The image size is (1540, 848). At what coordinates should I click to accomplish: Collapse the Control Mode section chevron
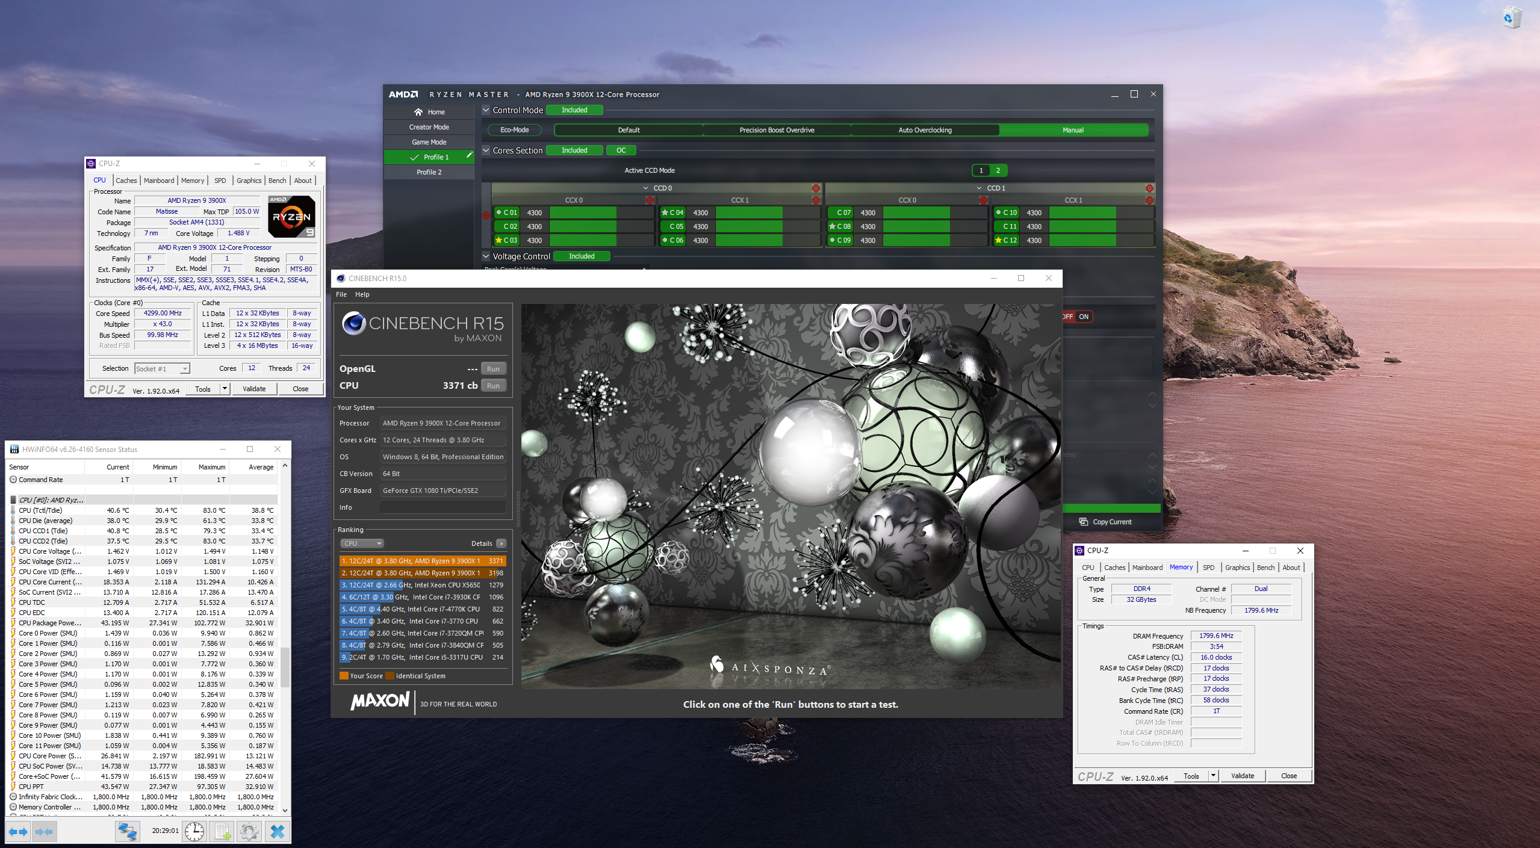(x=486, y=110)
